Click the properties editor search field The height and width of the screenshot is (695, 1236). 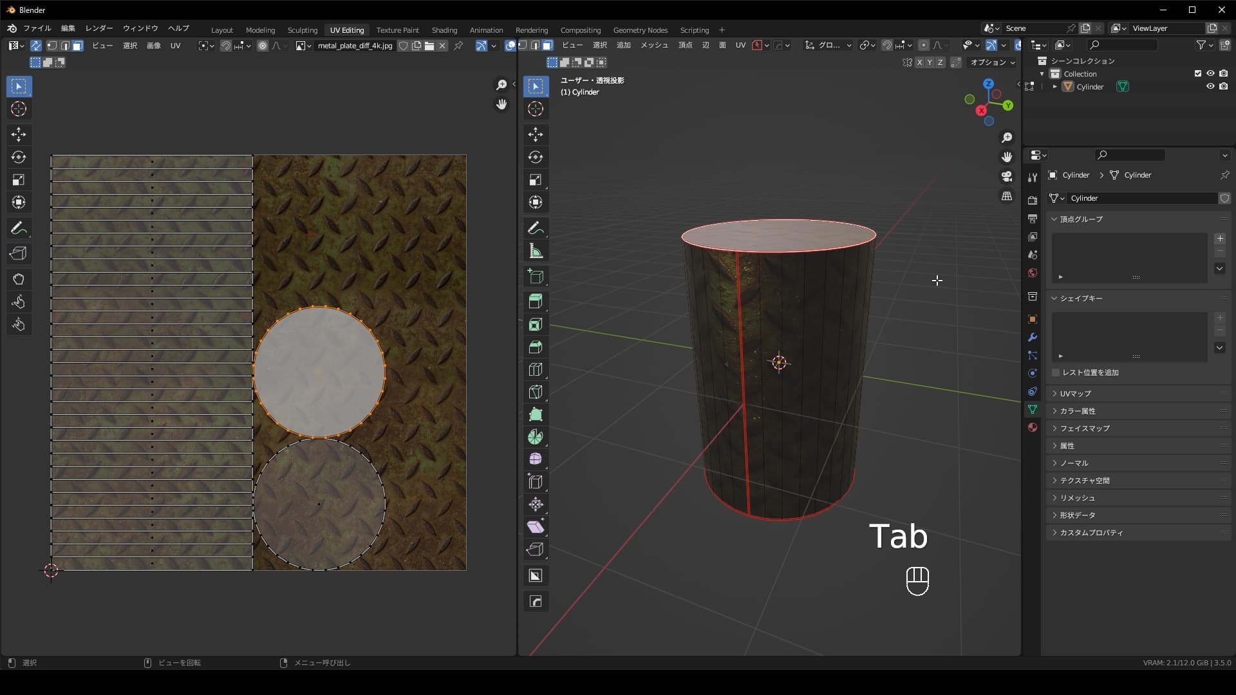click(x=1130, y=154)
